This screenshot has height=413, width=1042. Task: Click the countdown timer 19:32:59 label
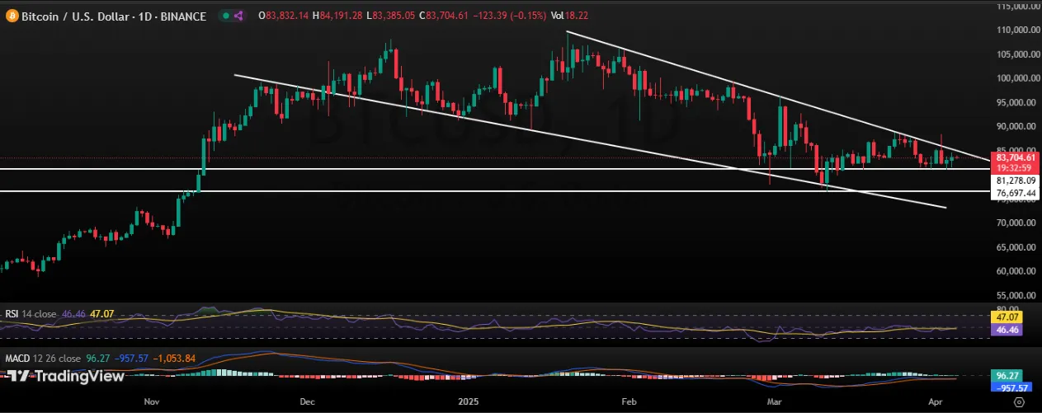point(1013,167)
